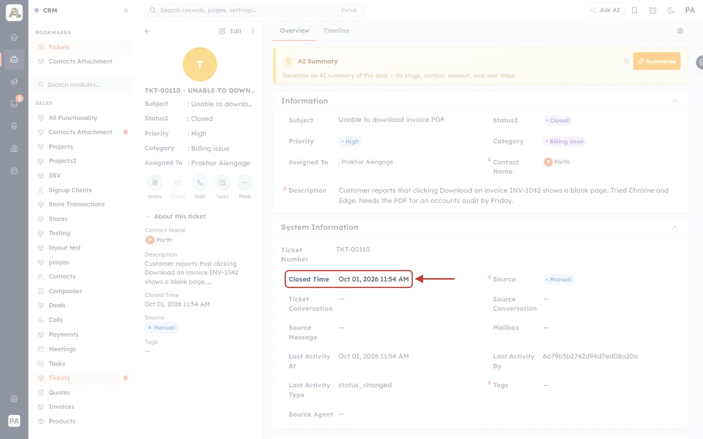The height and width of the screenshot is (439, 703).
Task: Click the More actions ellipsis icon
Action: coord(245,182)
